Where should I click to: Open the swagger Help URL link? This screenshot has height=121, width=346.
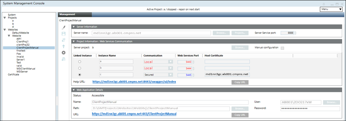pyautogui.click(x=134, y=82)
